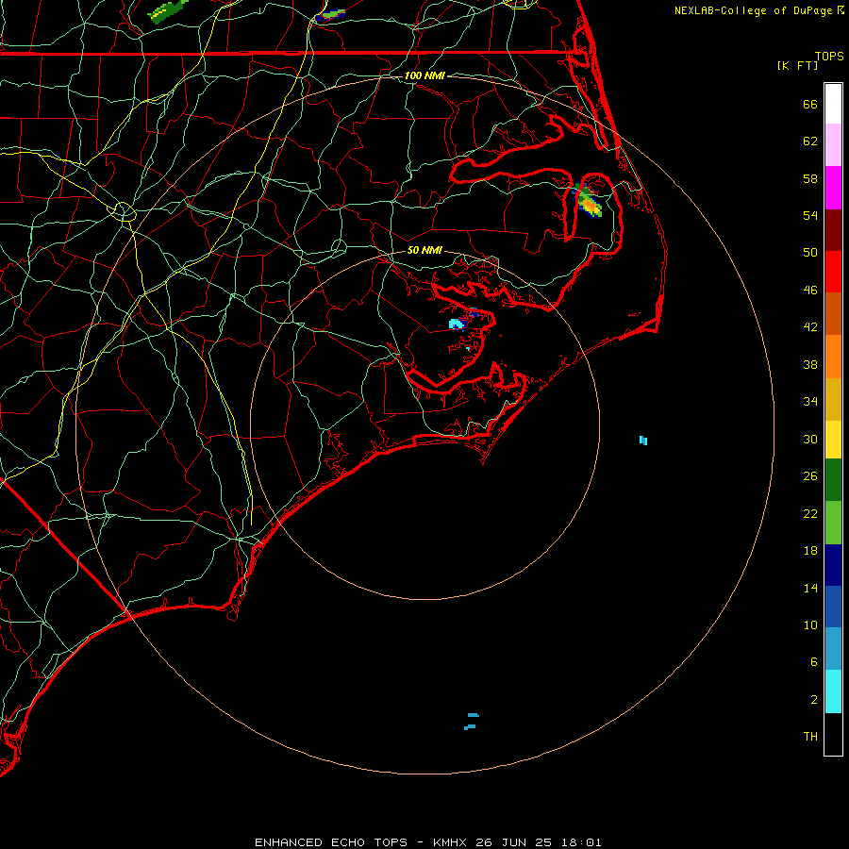Click the blue echoes offshore to the south
This screenshot has height=849, width=849.
pos(471,722)
